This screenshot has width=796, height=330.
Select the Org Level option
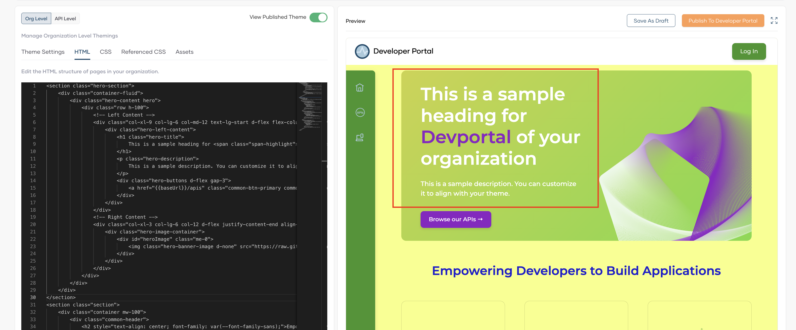pyautogui.click(x=36, y=18)
